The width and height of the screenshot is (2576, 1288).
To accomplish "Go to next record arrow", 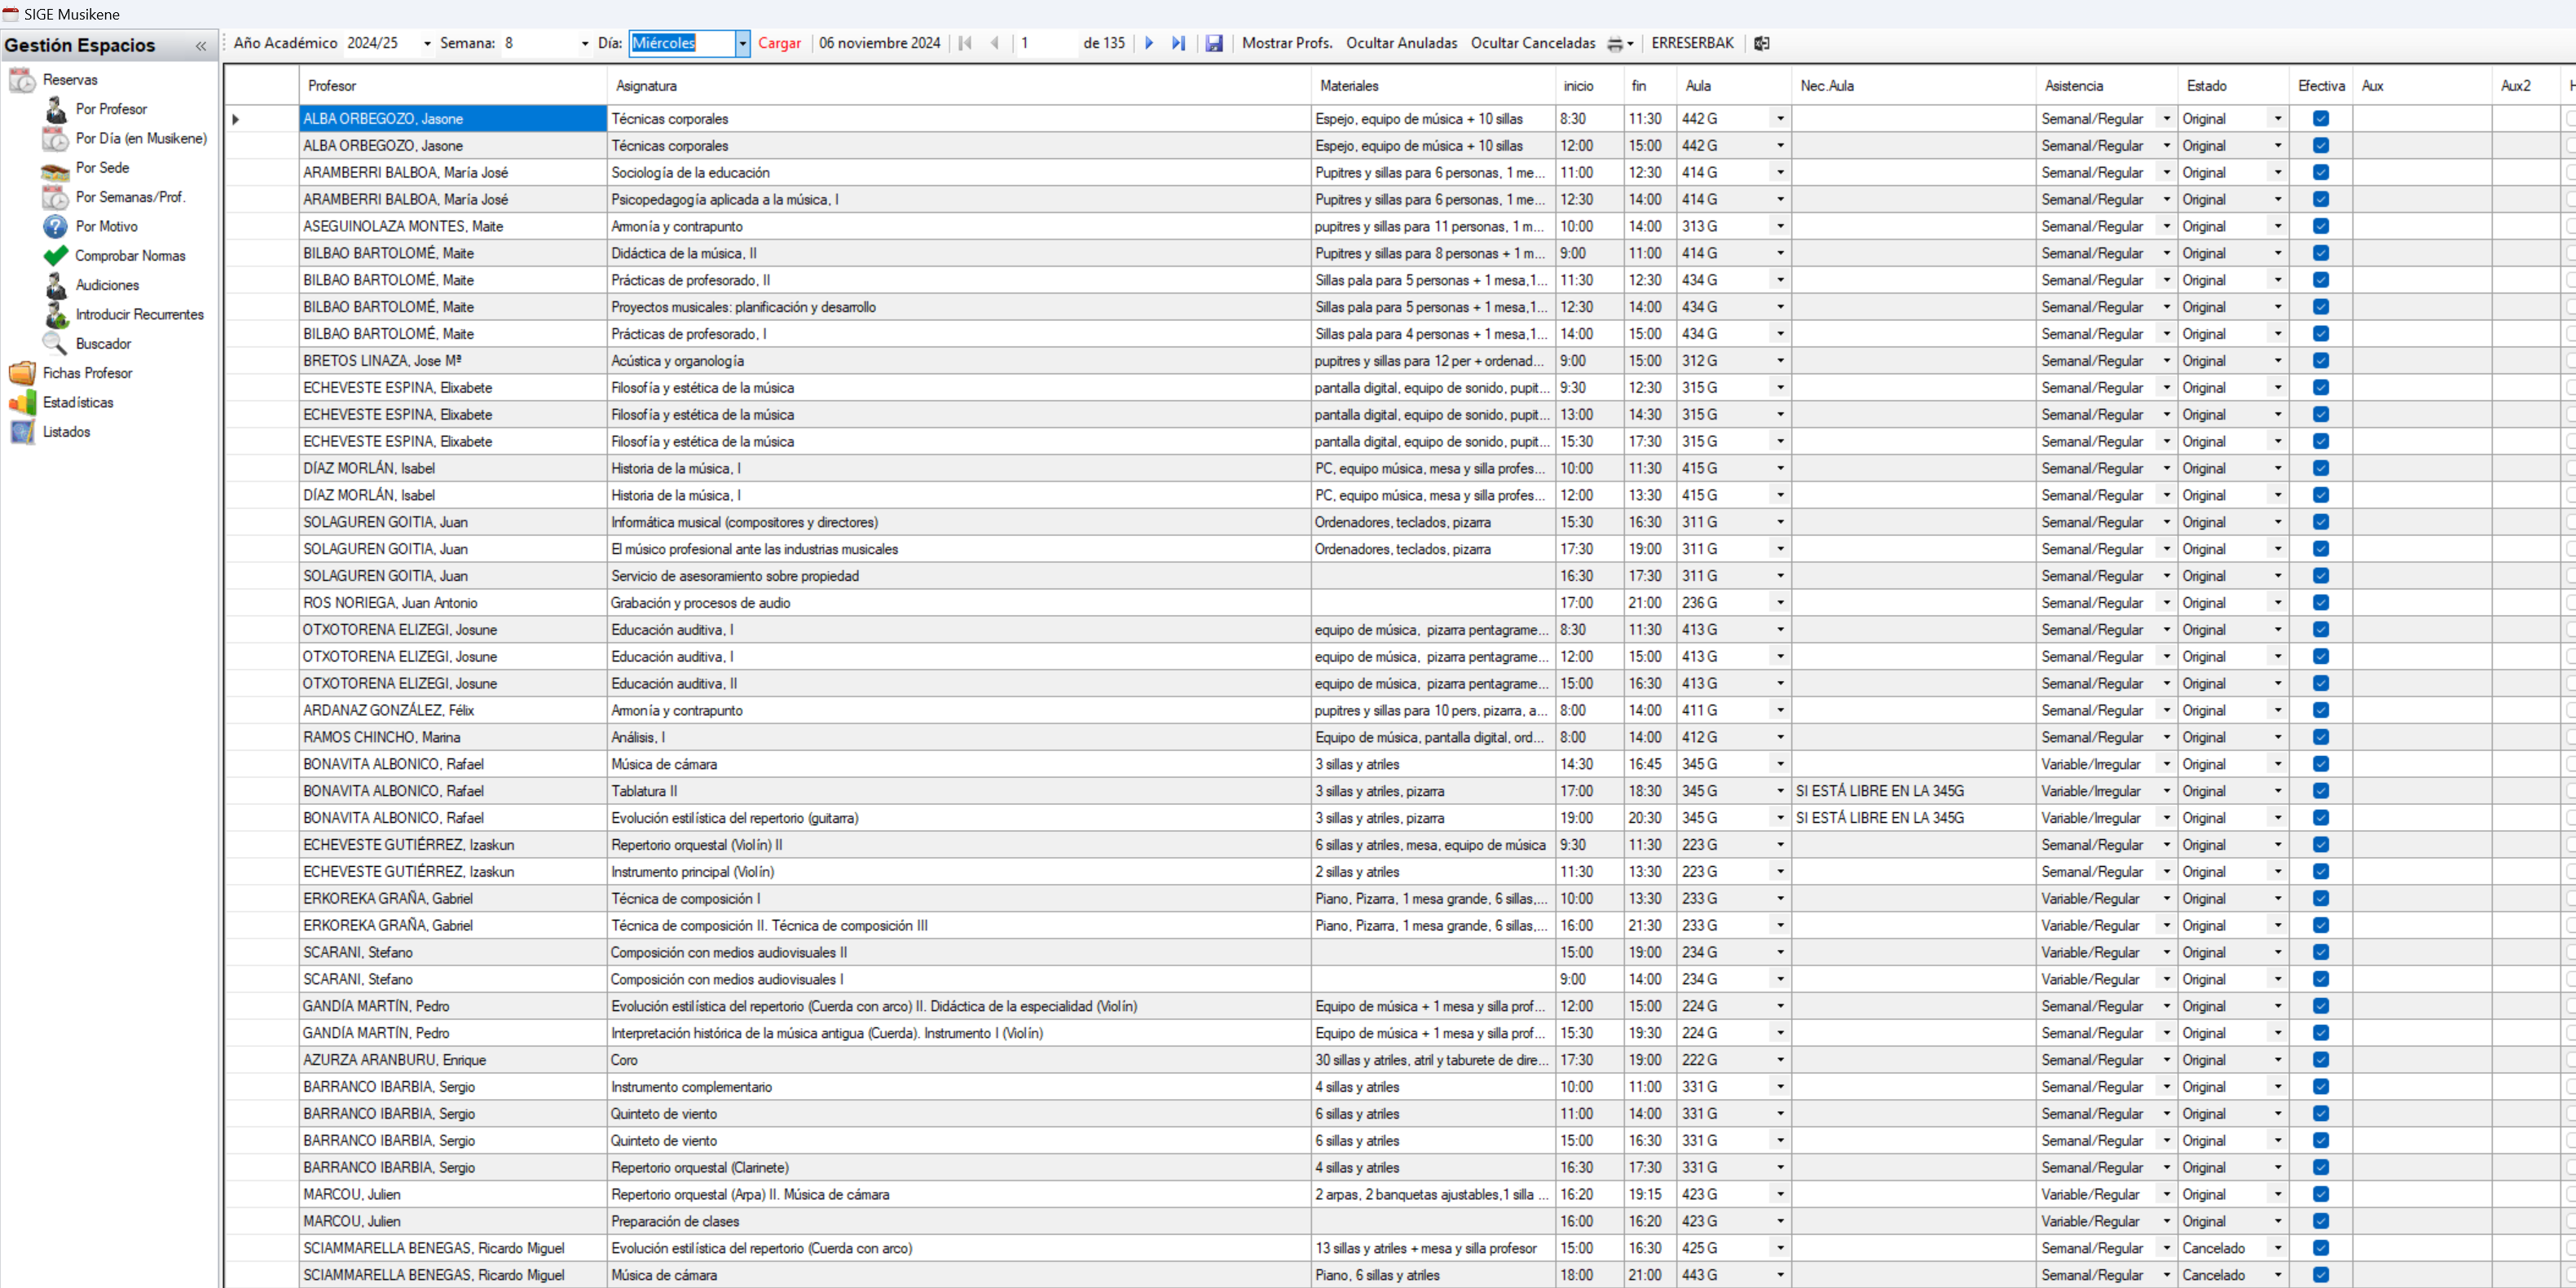I will coord(1149,43).
